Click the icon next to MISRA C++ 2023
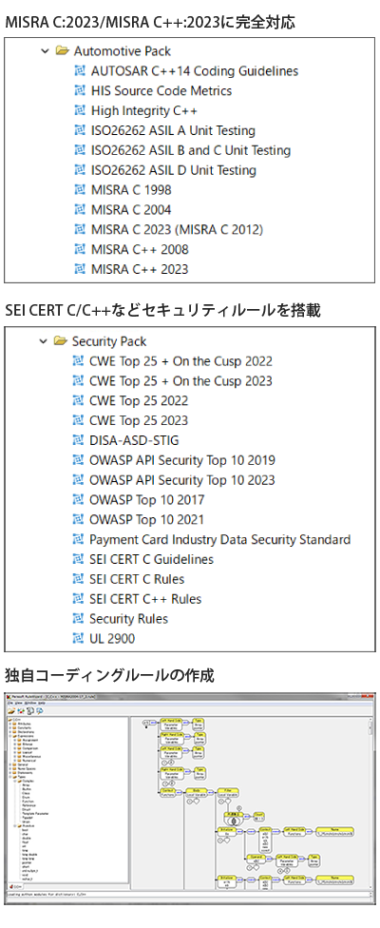The width and height of the screenshot is (380, 928). 80,269
